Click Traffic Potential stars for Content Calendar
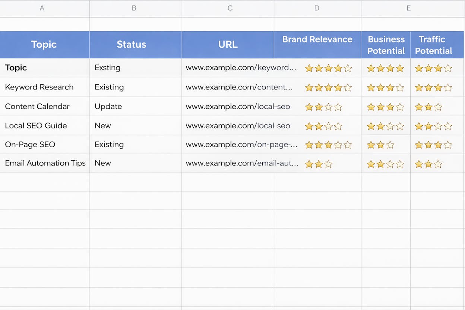This screenshot has width=465, height=310. [428, 107]
